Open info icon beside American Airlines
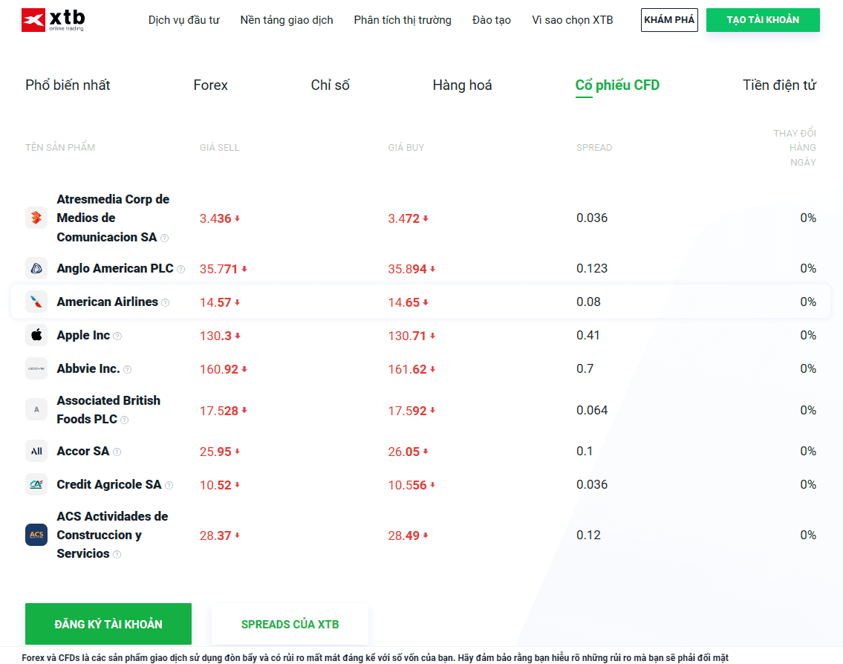Screen dimensions: 843x664 click(x=165, y=303)
